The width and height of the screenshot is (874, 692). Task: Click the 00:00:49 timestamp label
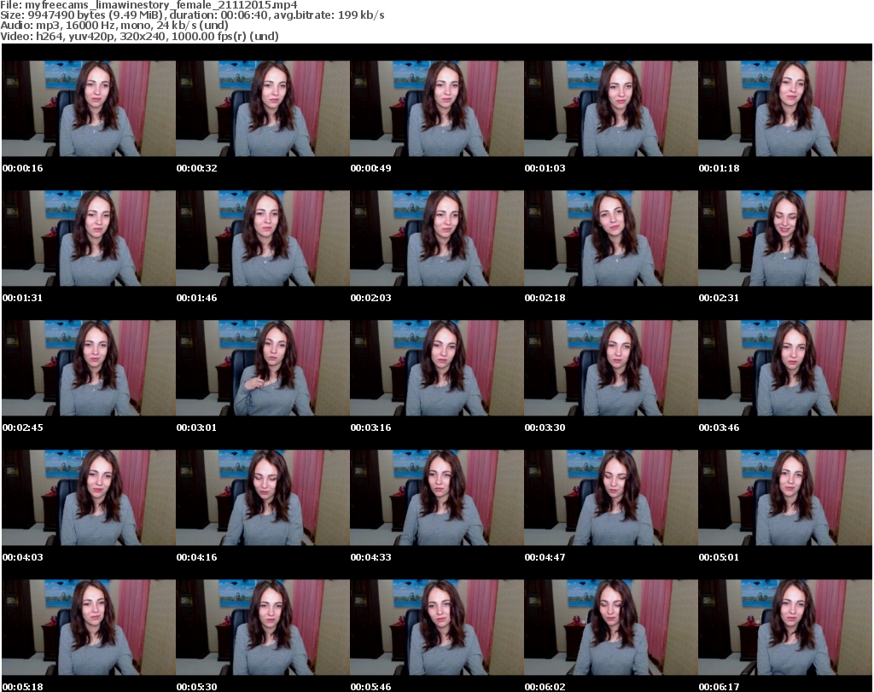click(x=370, y=168)
